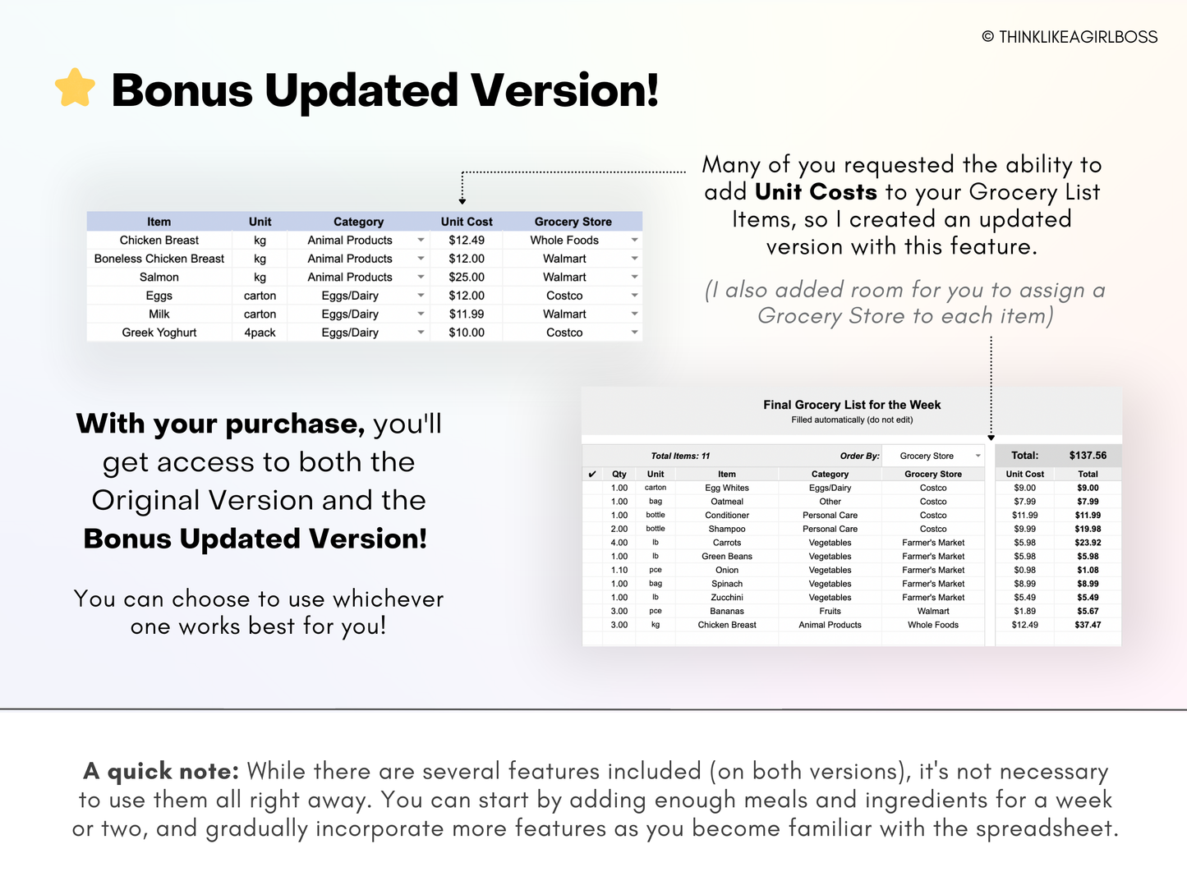Open the Category dropdown for Chicken Breast

click(421, 240)
